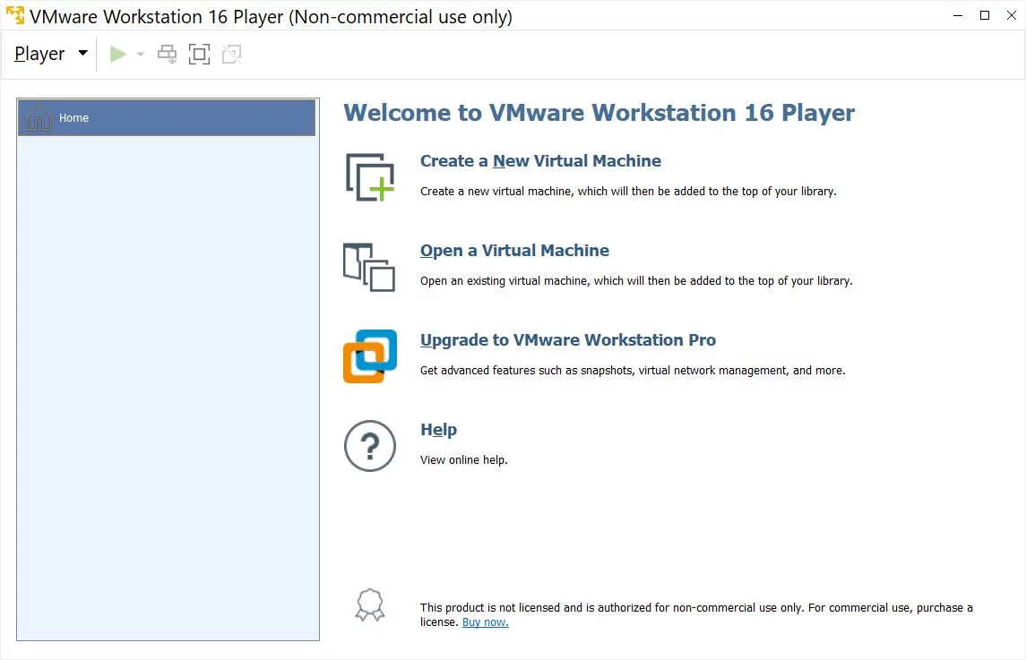Click the Welcome to VMware Workstation 16 Player title
The image size is (1026, 660).
(x=599, y=113)
